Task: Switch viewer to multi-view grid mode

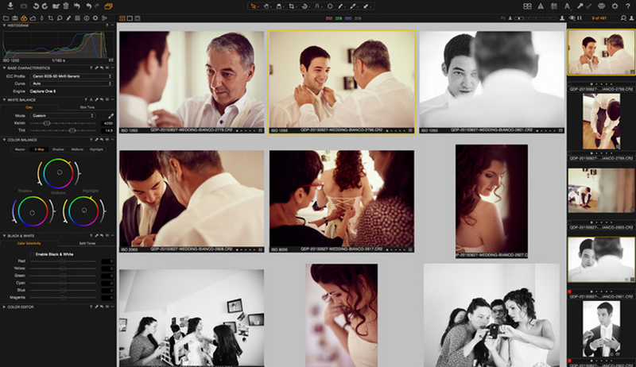Action: pos(122,18)
